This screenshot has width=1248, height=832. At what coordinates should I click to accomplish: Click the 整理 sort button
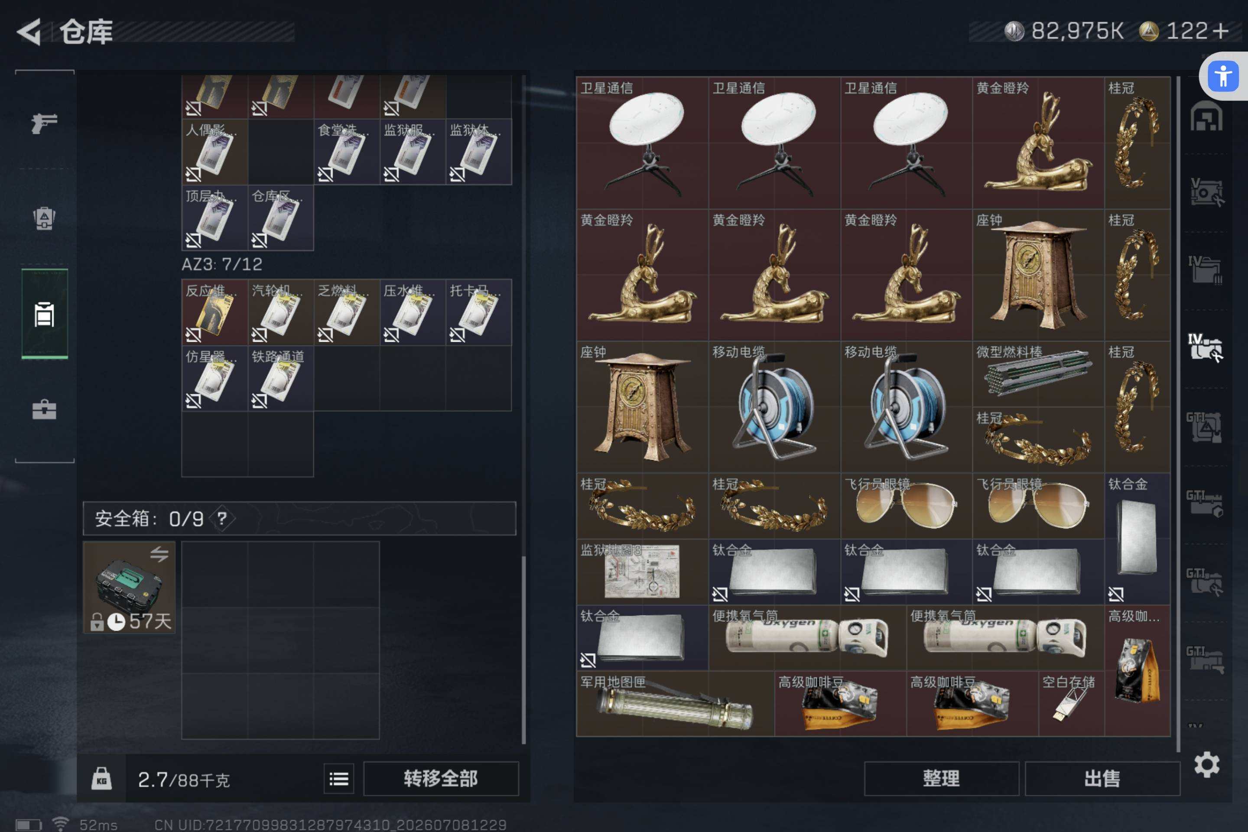941,778
